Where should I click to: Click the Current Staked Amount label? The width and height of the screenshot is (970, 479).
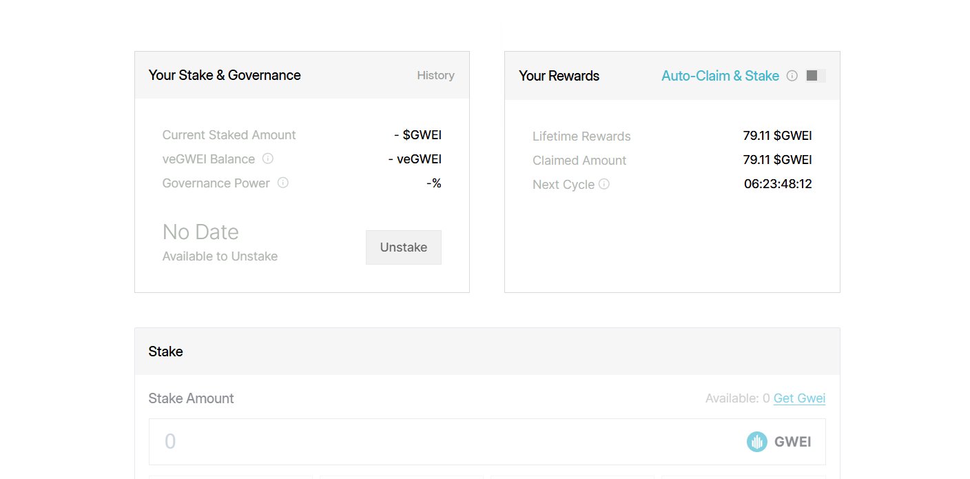(x=229, y=135)
